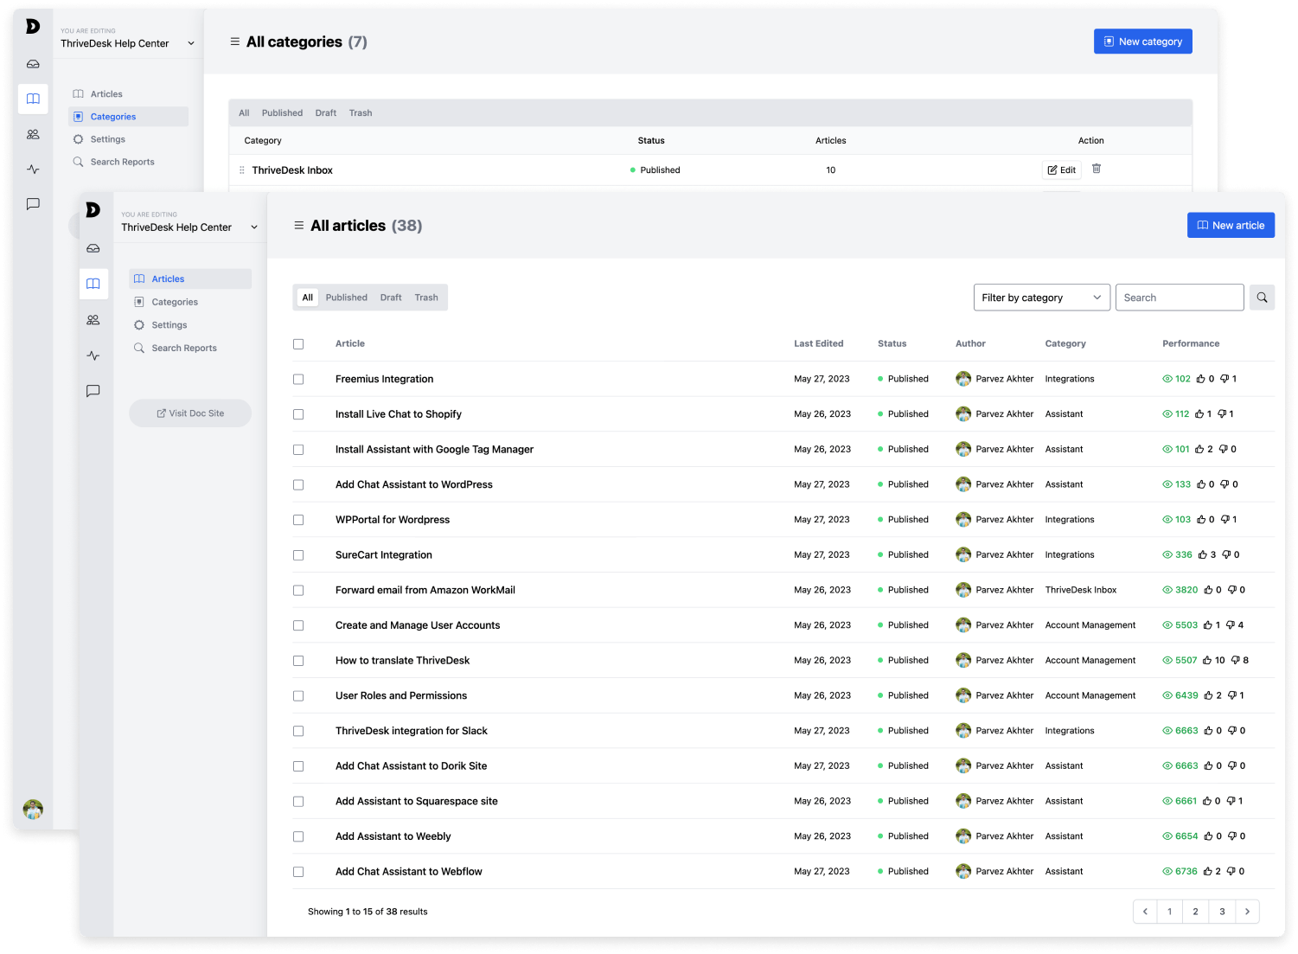
Task: Go to page 2 of results
Action: coord(1196,912)
